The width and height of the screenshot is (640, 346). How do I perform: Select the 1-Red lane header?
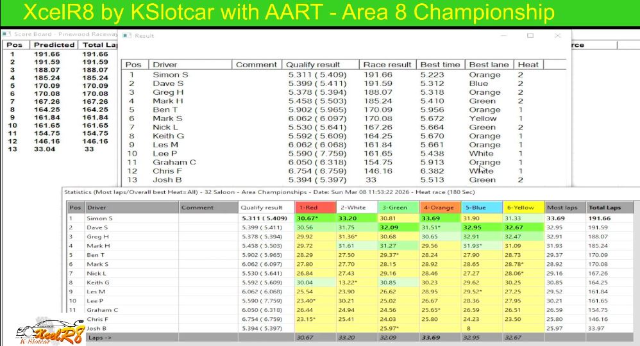click(315, 208)
